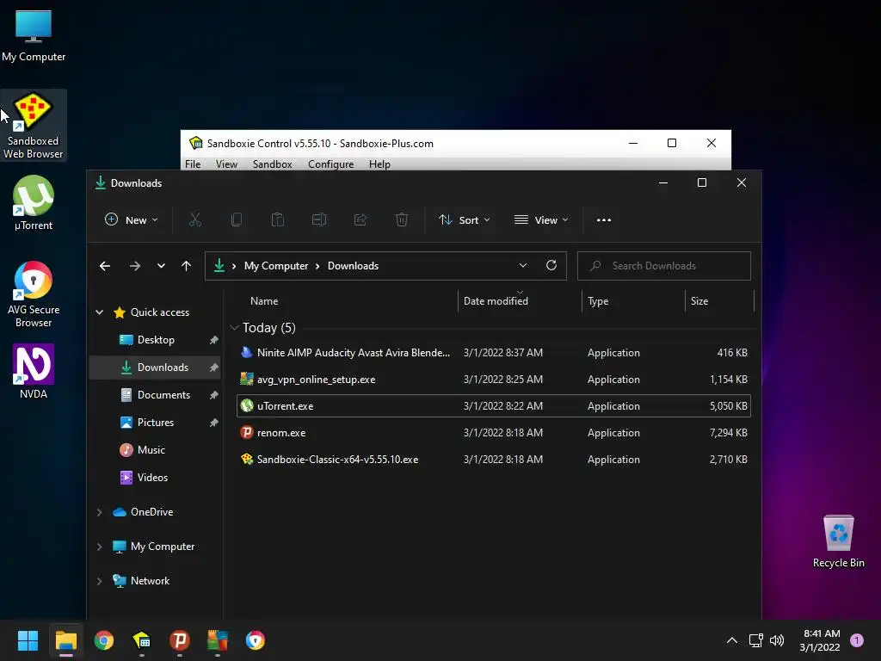Switch to Sandboxie Control on the taskbar
The image size is (881, 661).
tap(142, 640)
